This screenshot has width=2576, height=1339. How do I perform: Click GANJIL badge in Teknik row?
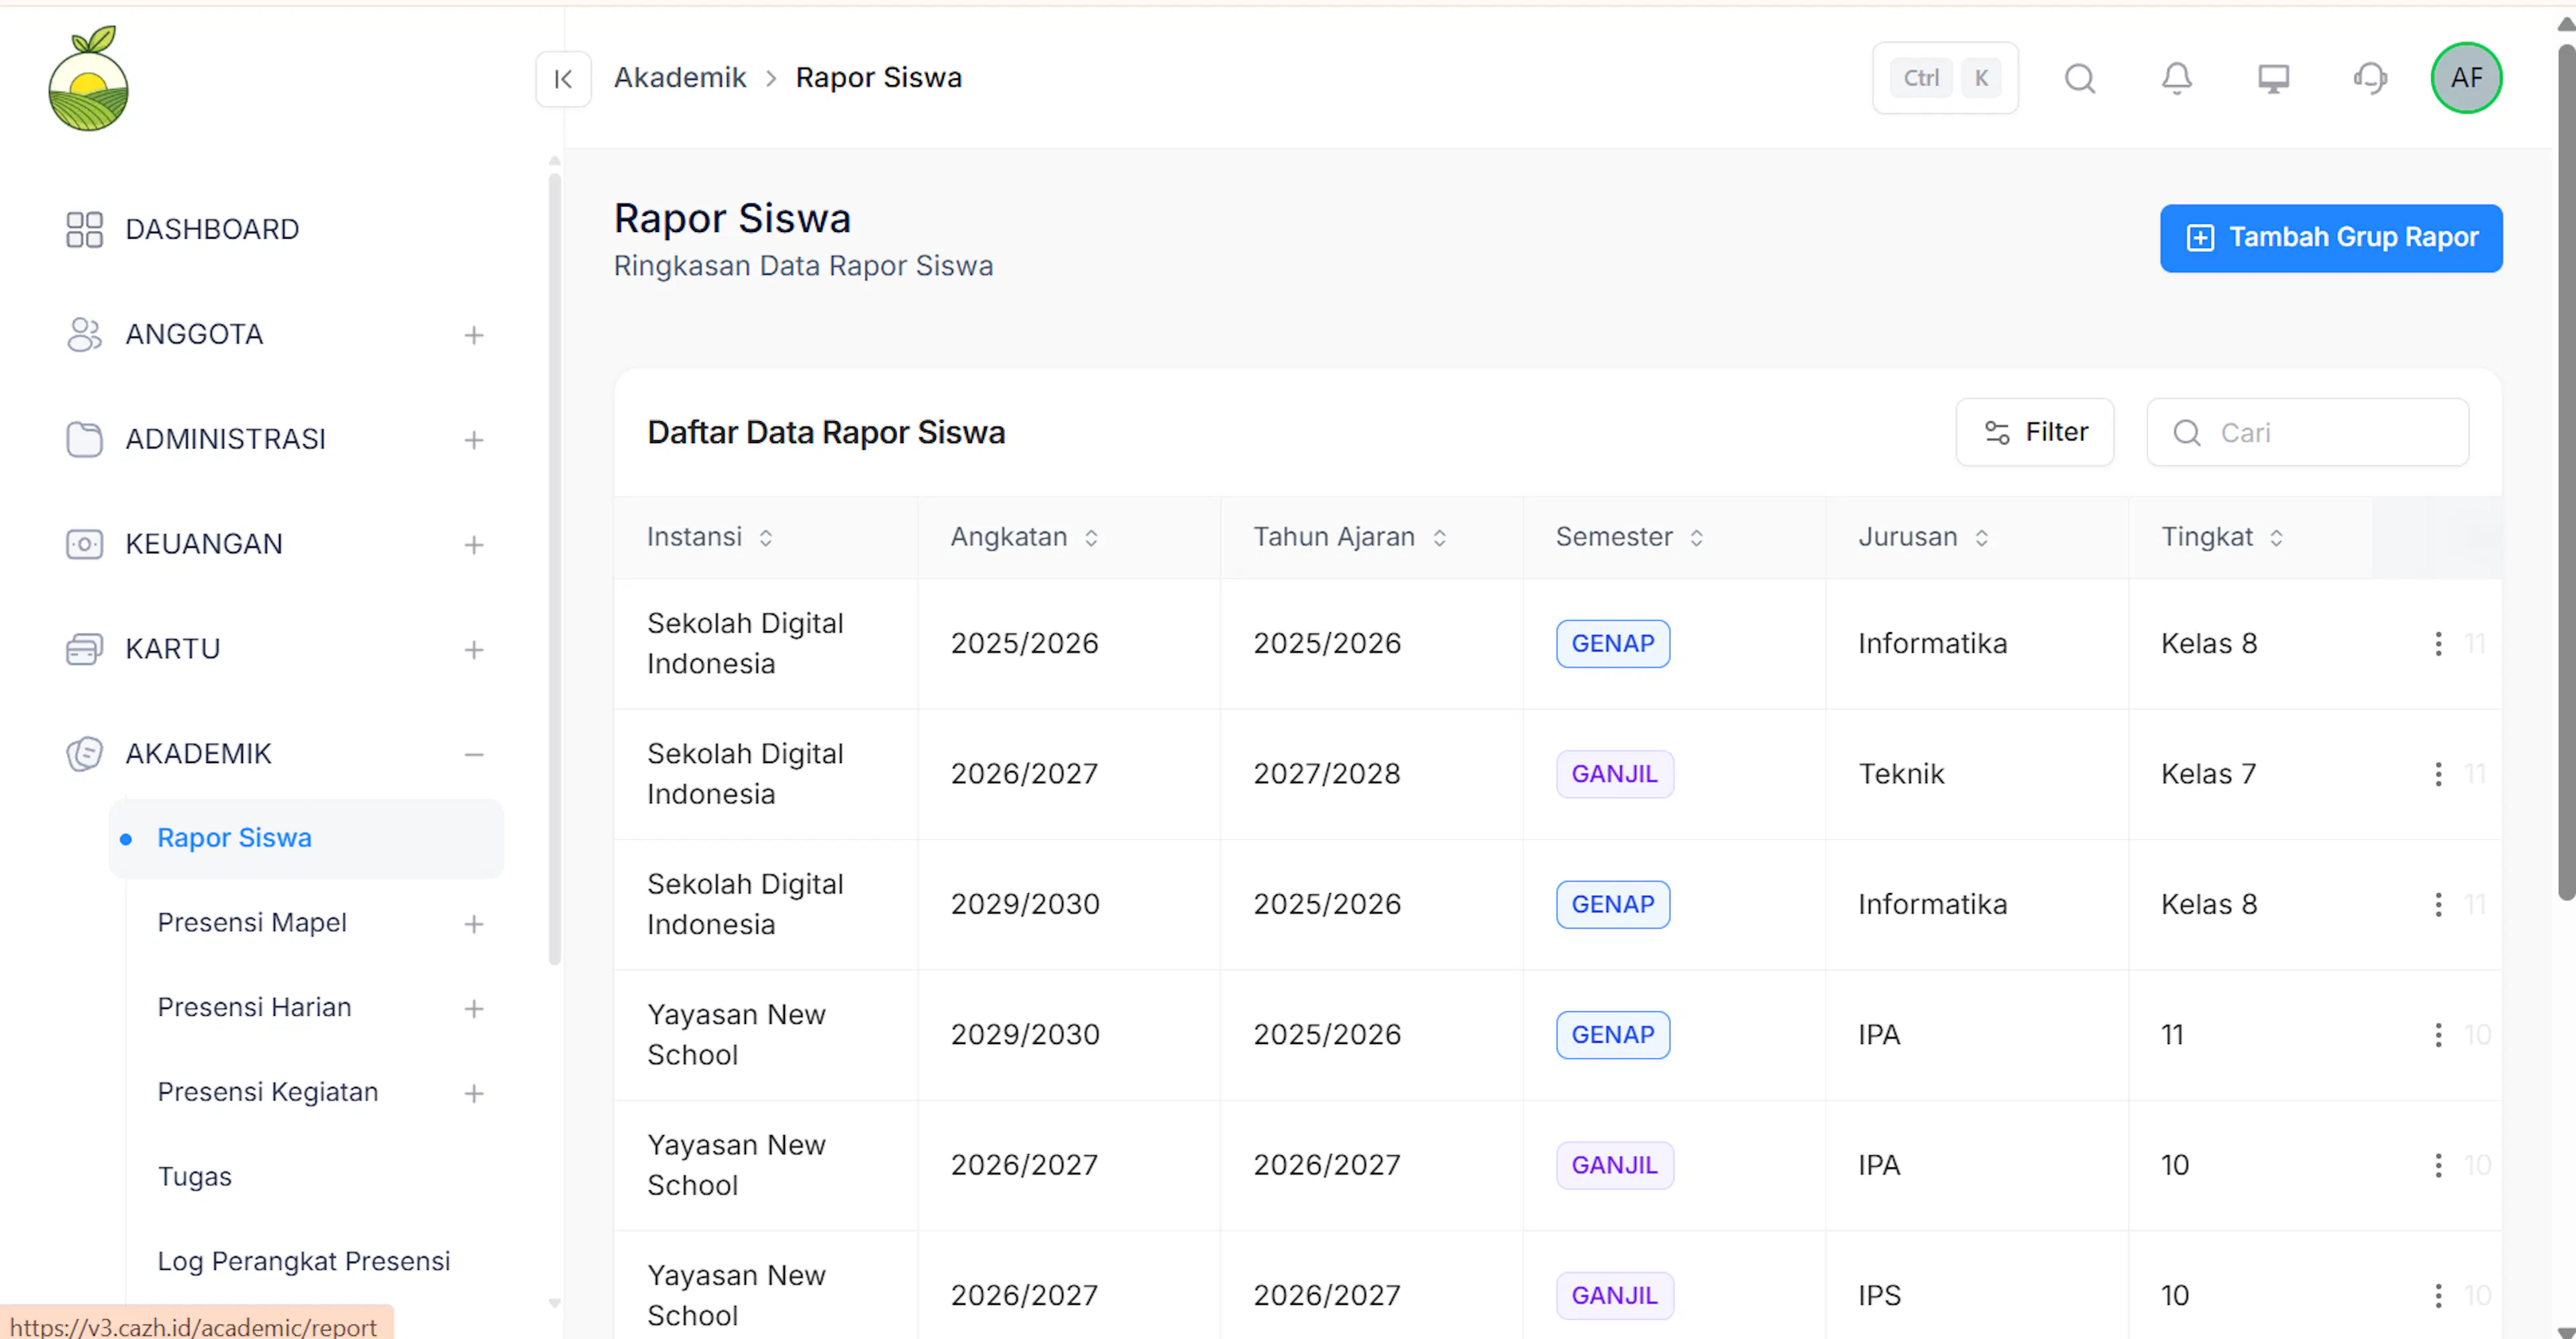(x=1615, y=773)
